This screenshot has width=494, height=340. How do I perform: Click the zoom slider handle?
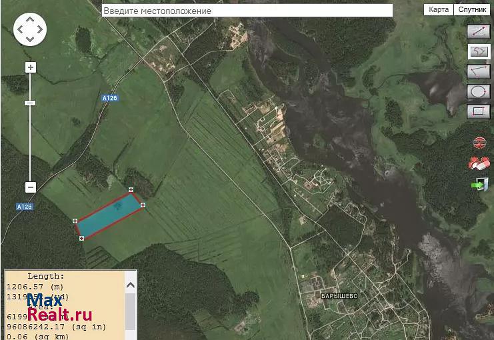pos(30,103)
